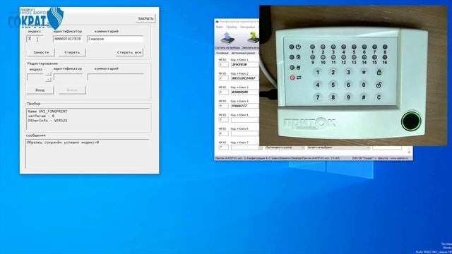
Task: Open the Прибор menu in Configurator window
Action: point(232,27)
